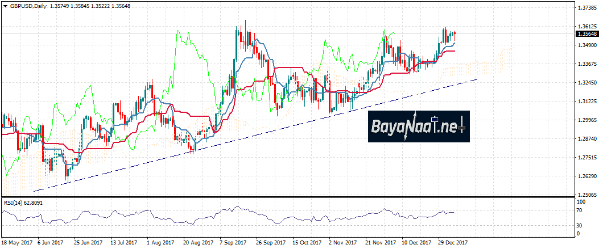Click the dropdown arrow beside GBPUSD,Daily
The width and height of the screenshot is (599, 249).
5,6
